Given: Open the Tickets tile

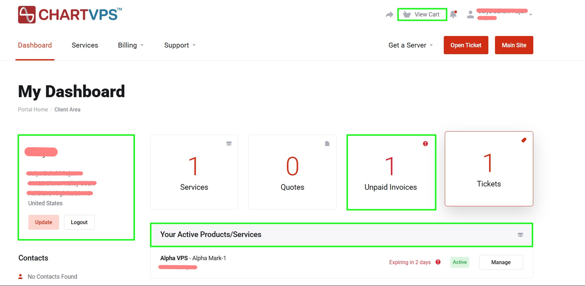Looking at the screenshot, I should click(489, 169).
